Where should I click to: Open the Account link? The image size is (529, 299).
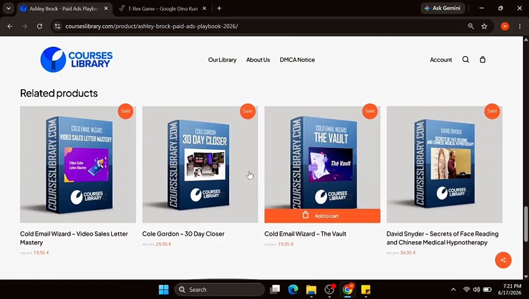(x=441, y=60)
